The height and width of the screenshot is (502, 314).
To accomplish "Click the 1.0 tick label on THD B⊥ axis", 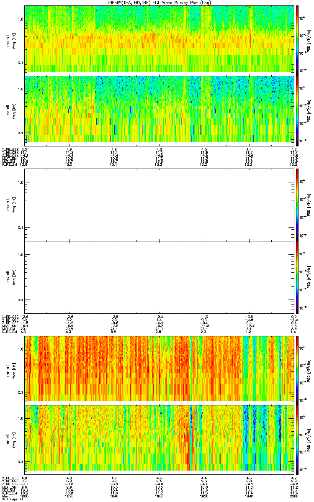I will click(21, 182).
